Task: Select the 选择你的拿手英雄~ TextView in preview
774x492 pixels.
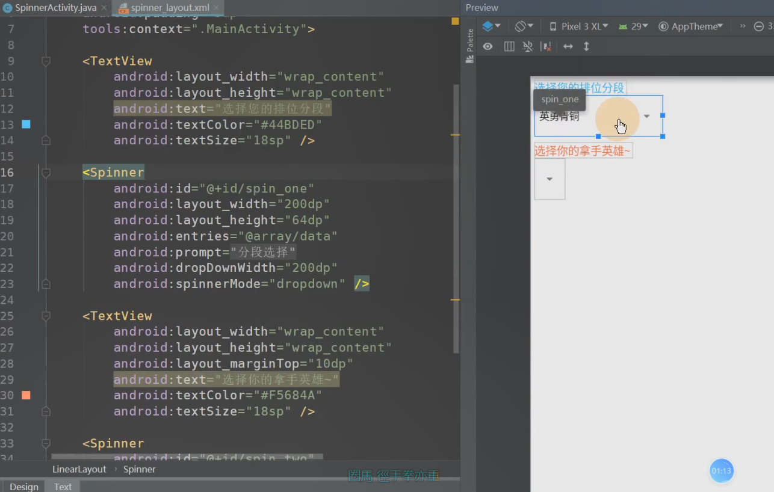Action: click(x=583, y=150)
